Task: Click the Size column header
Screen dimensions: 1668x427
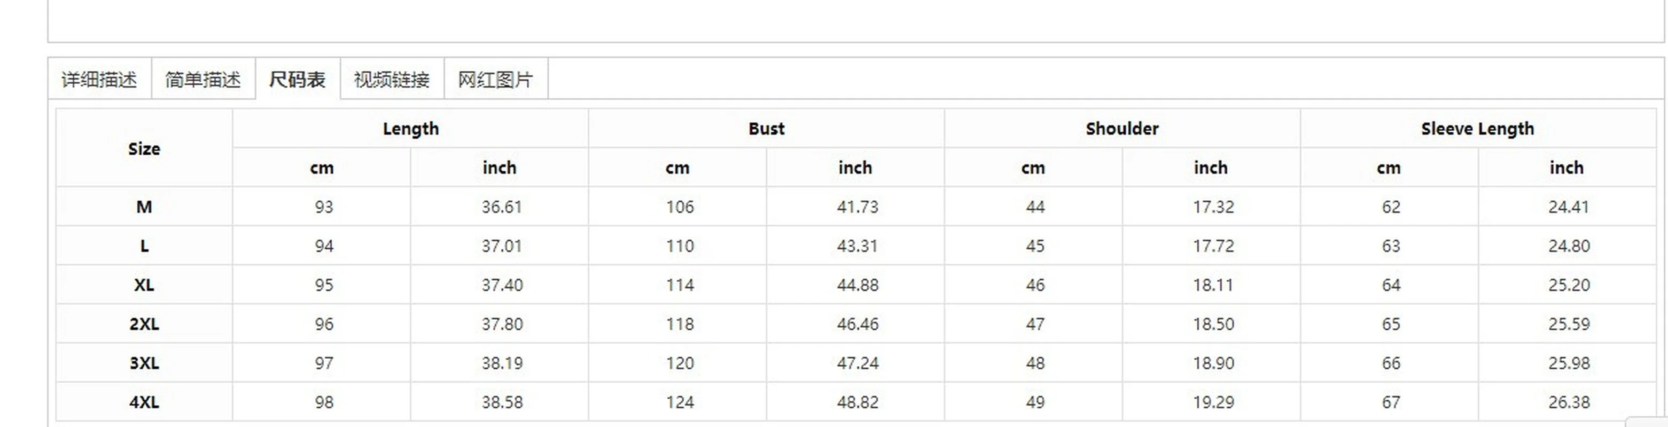Action: pos(144,149)
